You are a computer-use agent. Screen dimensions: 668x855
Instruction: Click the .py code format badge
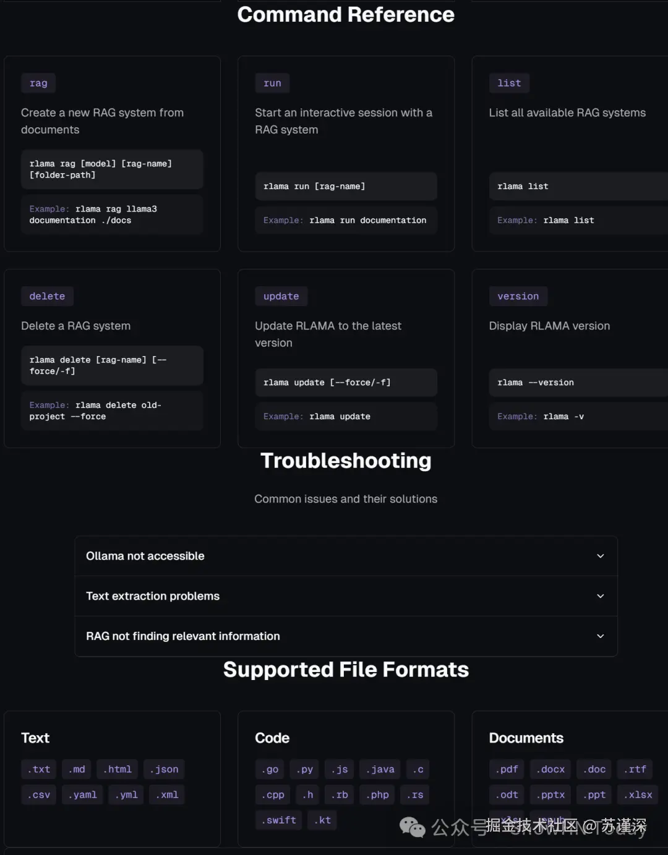[304, 769]
